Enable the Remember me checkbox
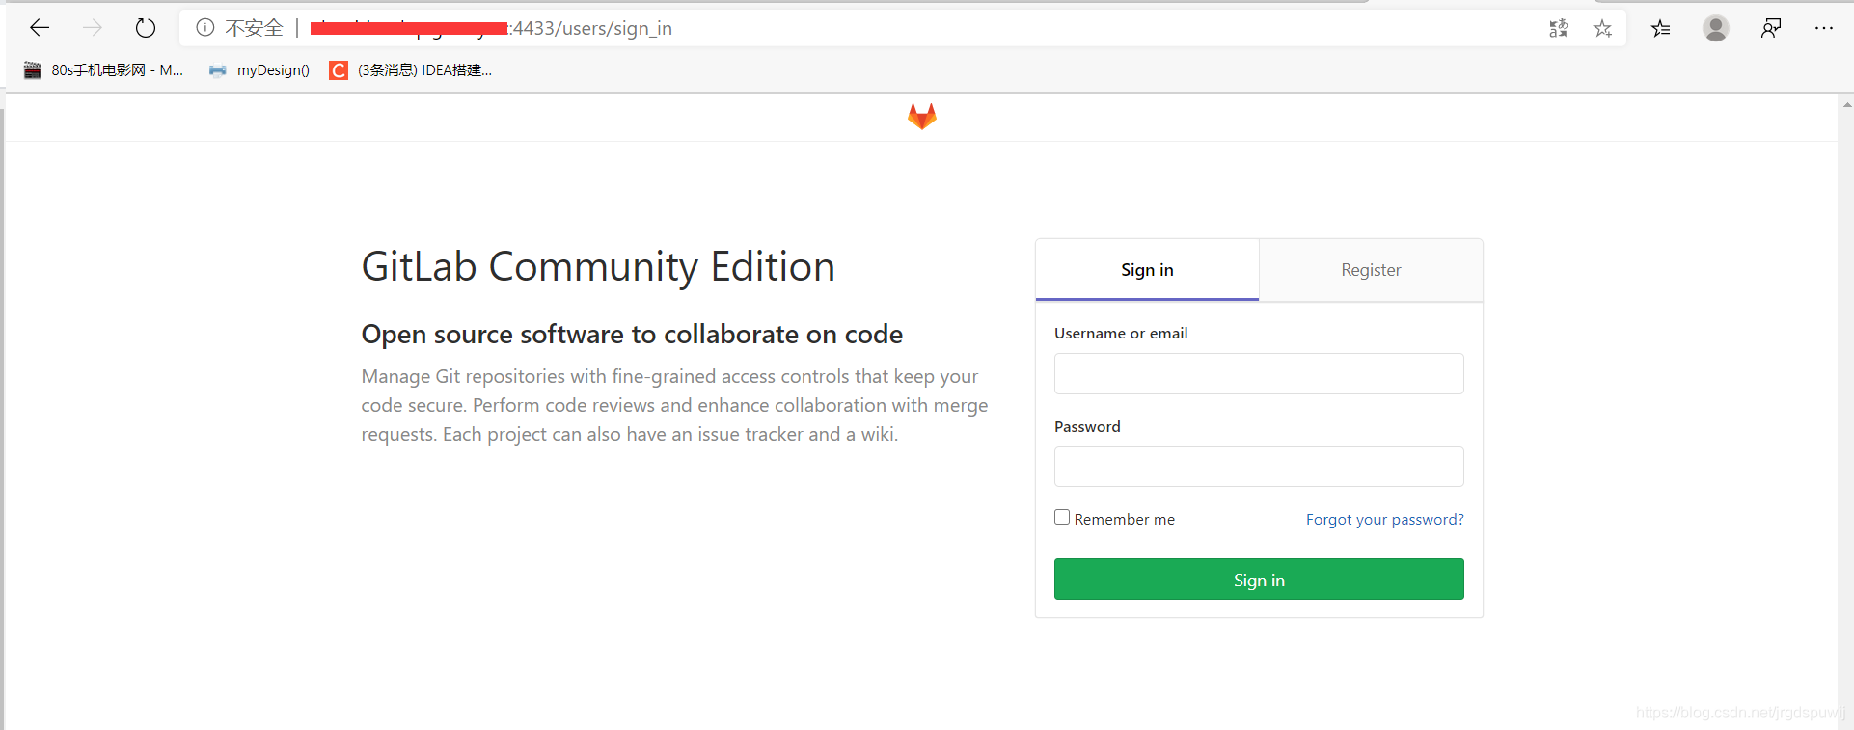 (x=1062, y=518)
